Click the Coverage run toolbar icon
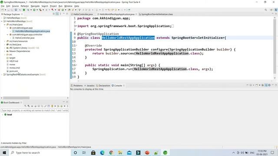The width and height of the screenshot is (278, 156). pyautogui.click(x=40, y=10)
